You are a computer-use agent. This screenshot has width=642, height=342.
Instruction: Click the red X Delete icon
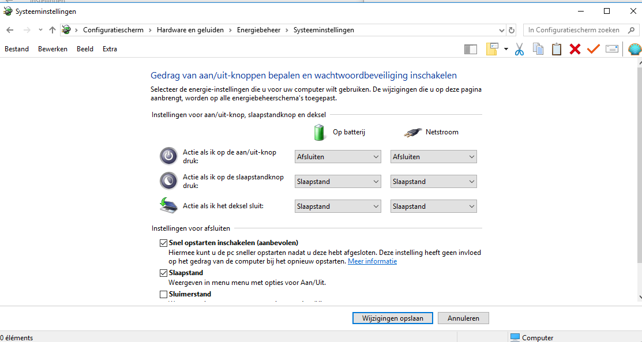(x=575, y=49)
